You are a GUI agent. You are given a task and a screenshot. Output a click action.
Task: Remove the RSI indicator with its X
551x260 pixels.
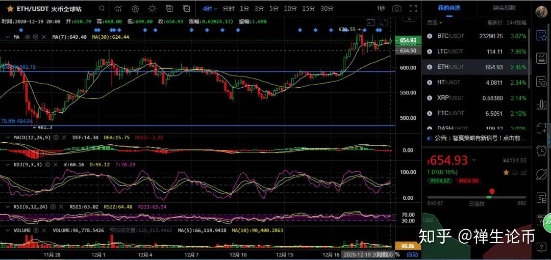click(x=62, y=207)
